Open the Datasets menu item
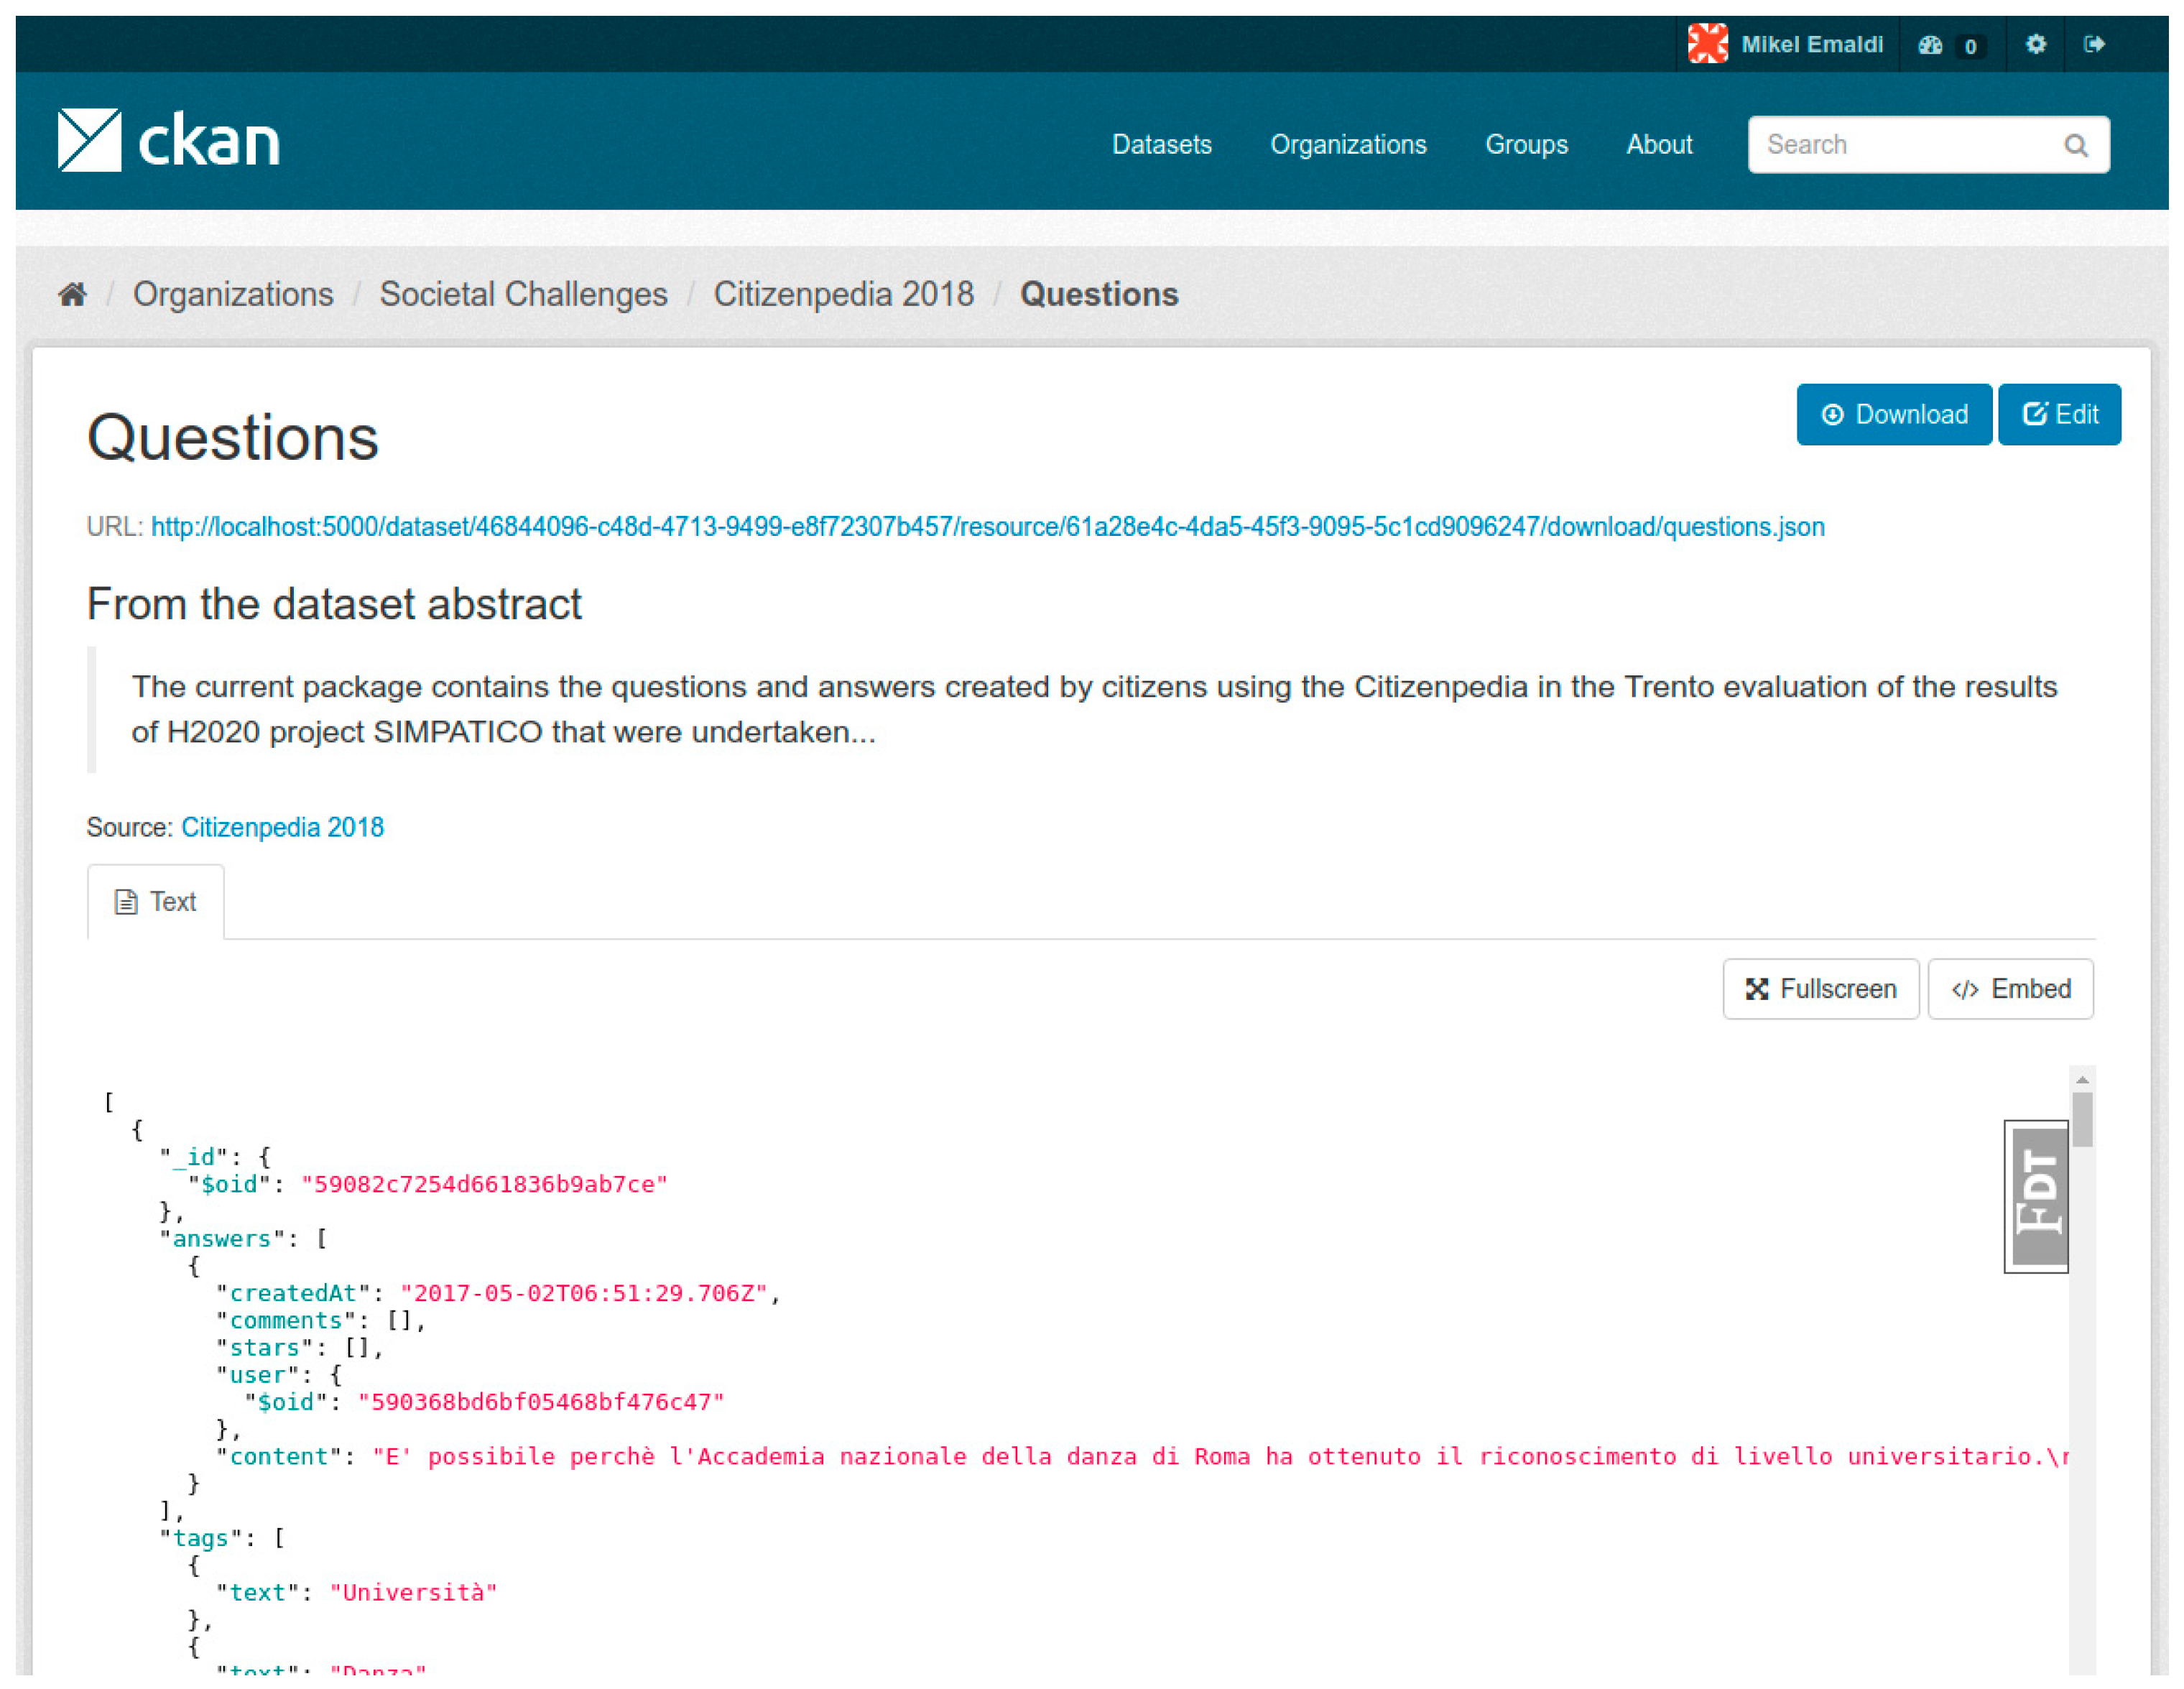 pos(1161,145)
